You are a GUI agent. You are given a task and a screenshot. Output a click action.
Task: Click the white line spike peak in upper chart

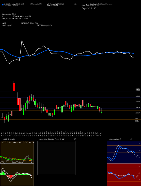point(22,41)
